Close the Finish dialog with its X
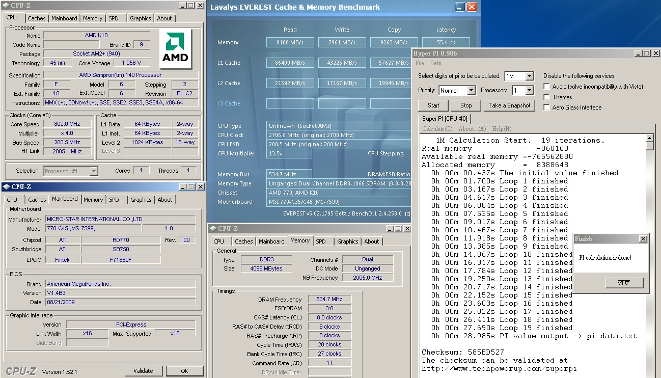661x378 pixels. click(x=643, y=239)
